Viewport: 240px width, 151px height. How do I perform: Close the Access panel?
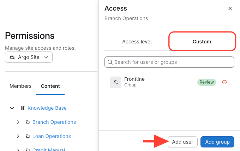click(230, 8)
